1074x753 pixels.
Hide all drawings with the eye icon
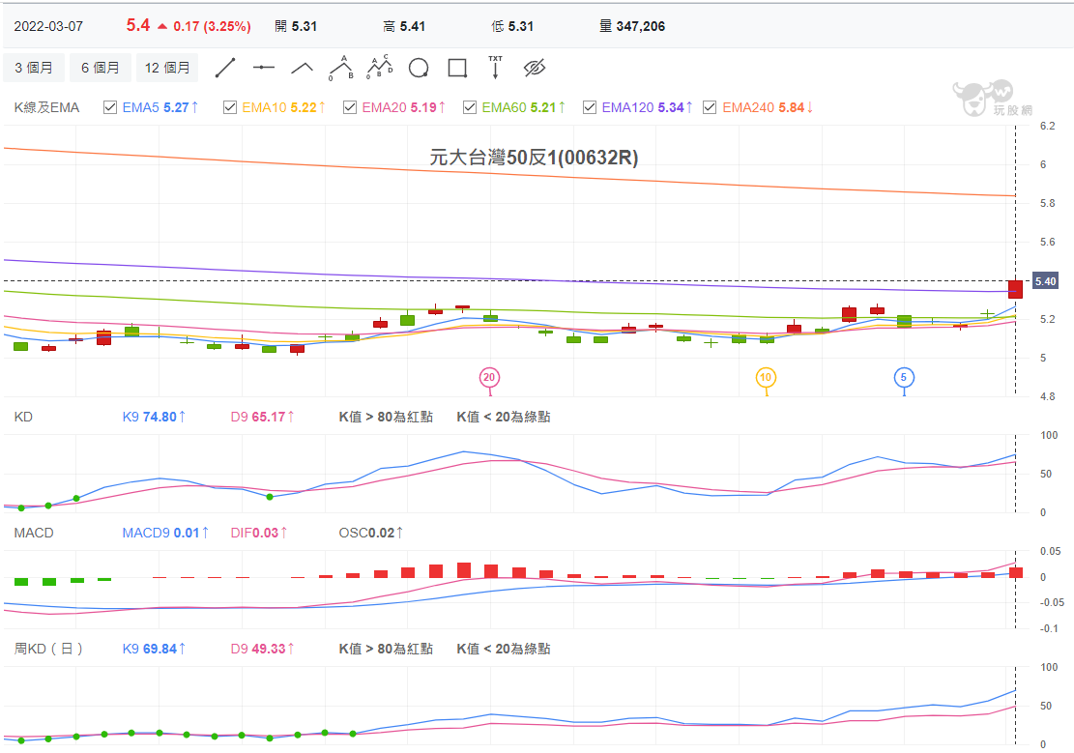click(533, 68)
